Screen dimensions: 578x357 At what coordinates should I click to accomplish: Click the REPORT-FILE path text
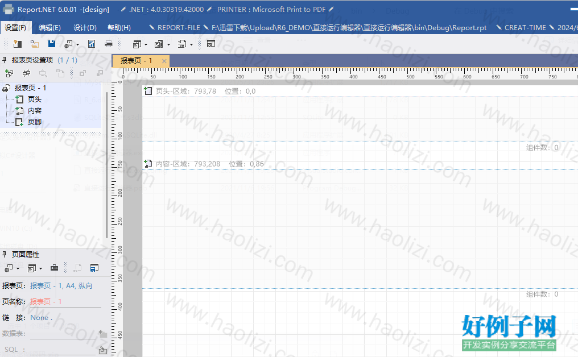pyautogui.click(x=349, y=28)
